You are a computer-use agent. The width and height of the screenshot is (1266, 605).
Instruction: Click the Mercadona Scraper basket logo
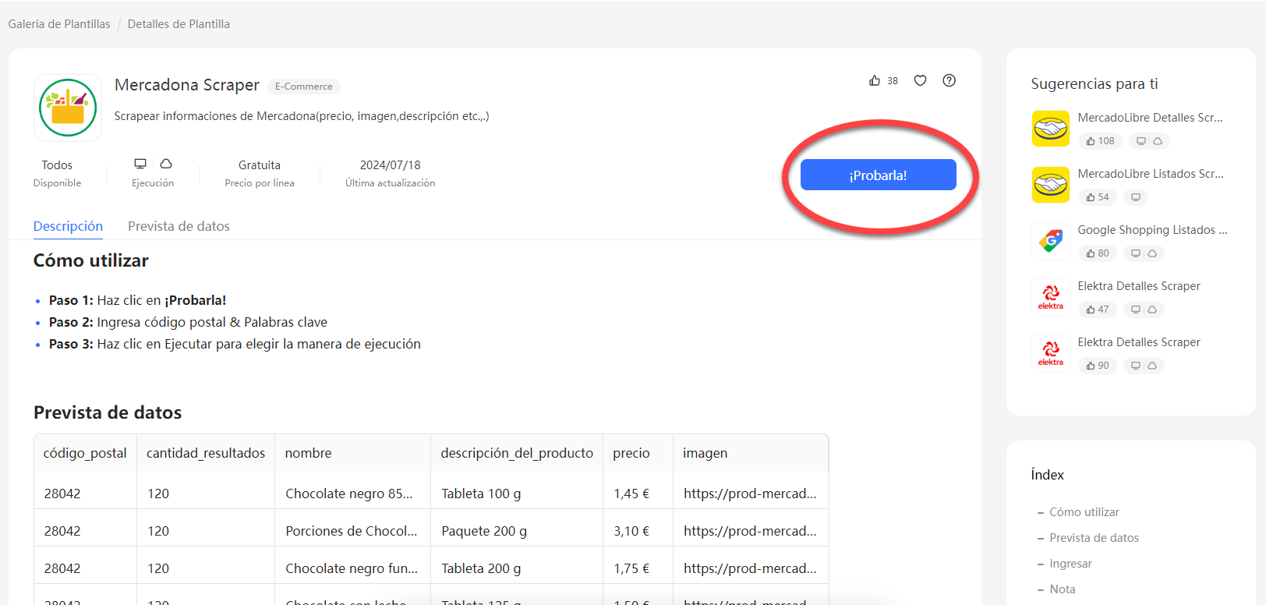[x=68, y=108]
